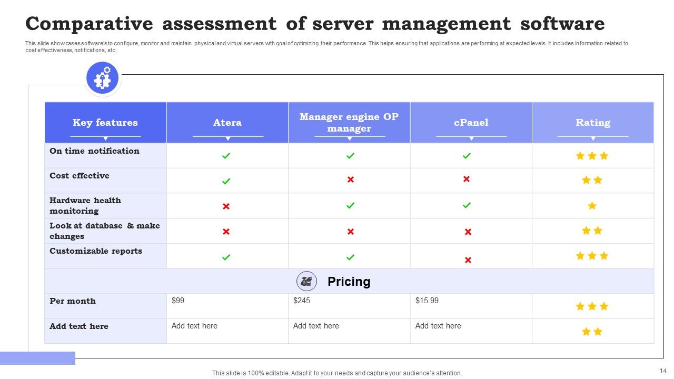This screenshot has height=379, width=674.
Task: Open the arrow beneath the cPanel header
Action: coord(471,137)
